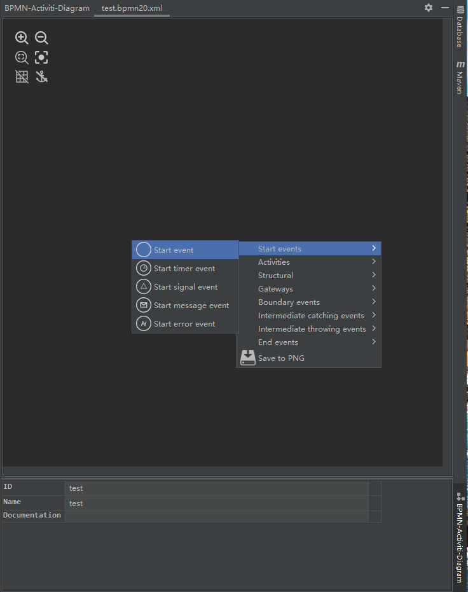Screen dimensions: 468x592
Task: Expand the Gateways submenu
Action: click(x=309, y=289)
